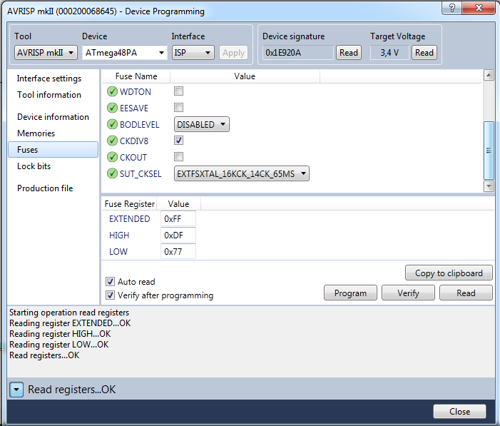
Task: Click the fuse list scrollbar thumb
Action: (489, 151)
